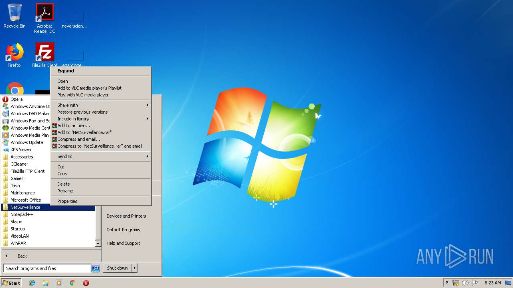Select Compress to "NetSurveillance.rar" and email
Screen dimensions: 513x288
101,146
